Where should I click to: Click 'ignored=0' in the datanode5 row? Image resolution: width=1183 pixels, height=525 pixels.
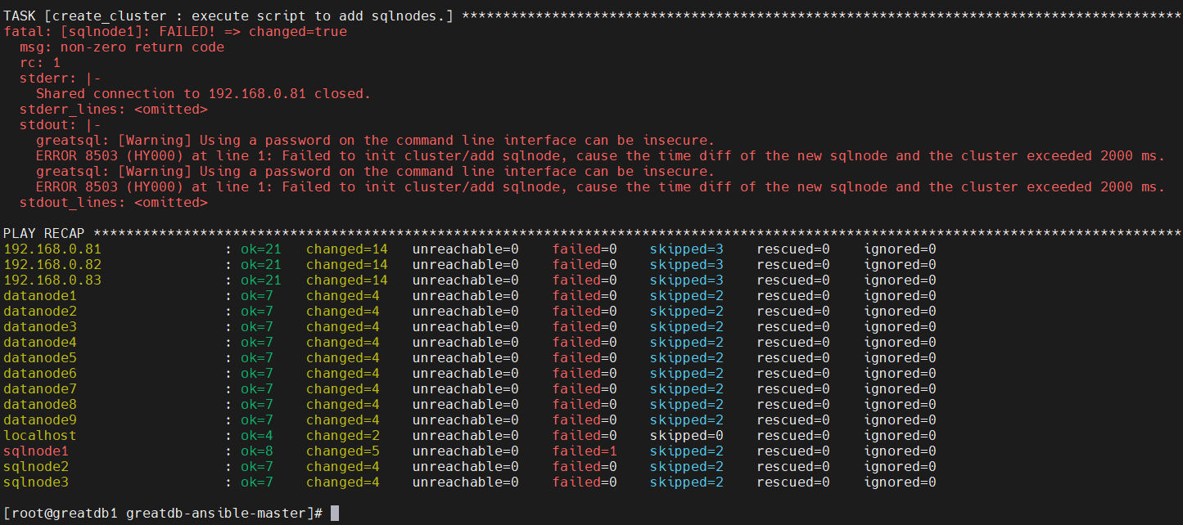[900, 358]
